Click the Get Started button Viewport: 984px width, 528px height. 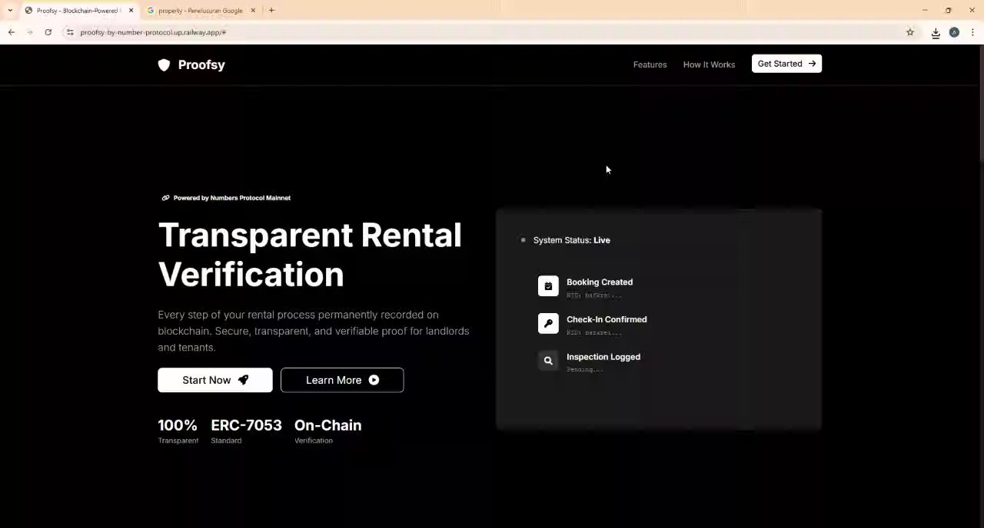786,64
